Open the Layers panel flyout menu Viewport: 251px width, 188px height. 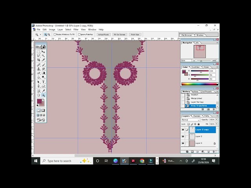click(x=217, y=116)
